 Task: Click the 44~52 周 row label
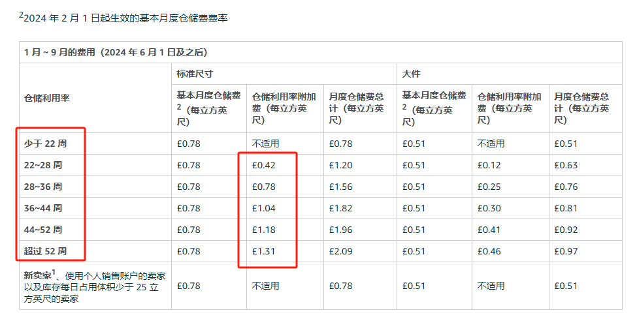(44, 230)
